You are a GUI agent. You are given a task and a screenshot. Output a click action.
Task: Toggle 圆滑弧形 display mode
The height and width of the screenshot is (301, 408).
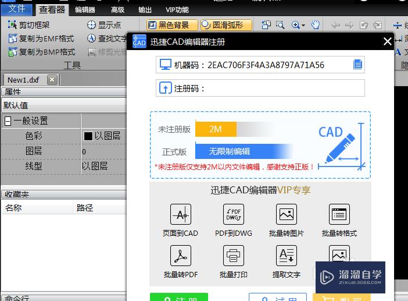pyautogui.click(x=227, y=25)
